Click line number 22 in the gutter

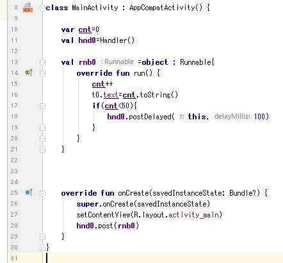point(14,160)
